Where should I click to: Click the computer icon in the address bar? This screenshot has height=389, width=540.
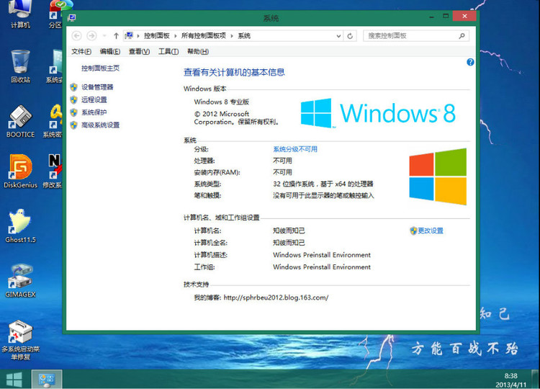click(x=129, y=35)
